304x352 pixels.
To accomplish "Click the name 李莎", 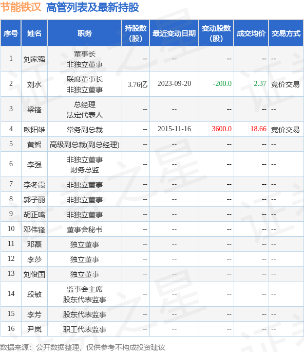I will pos(34,259).
